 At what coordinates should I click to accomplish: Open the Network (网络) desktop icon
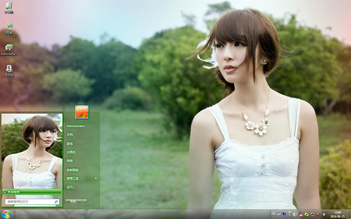click(x=9, y=29)
